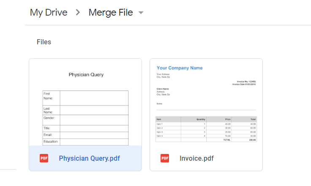Go to My Drive in the breadcrumb
The image size is (311, 186).
tap(49, 13)
